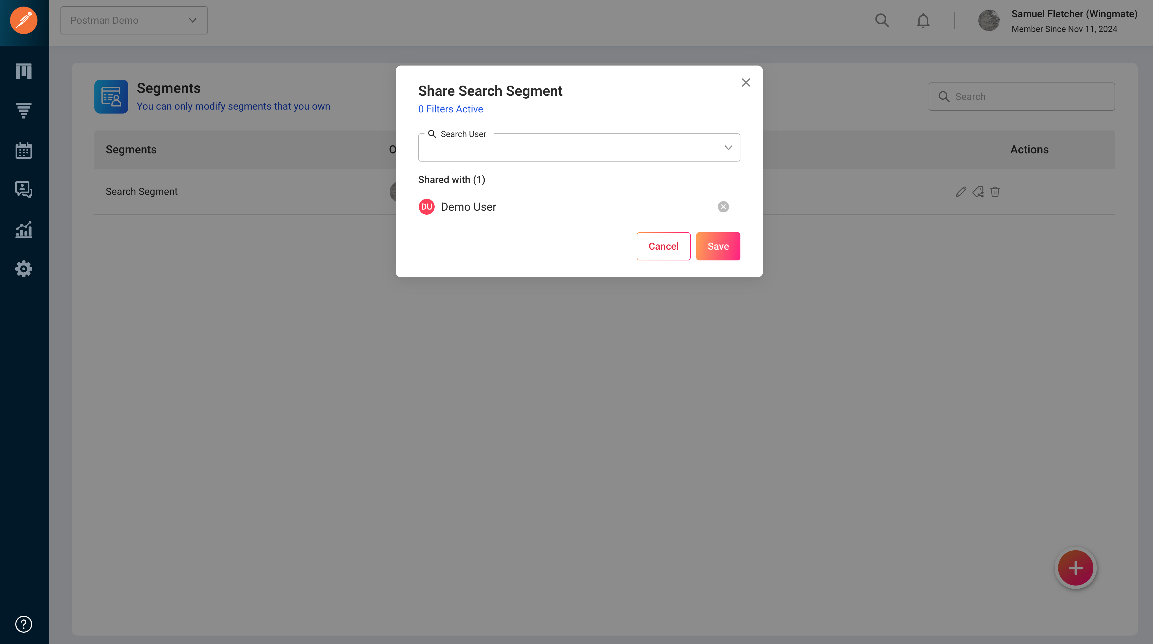1153x644 pixels.
Task: Click the Postman logo icon
Action: tap(24, 21)
